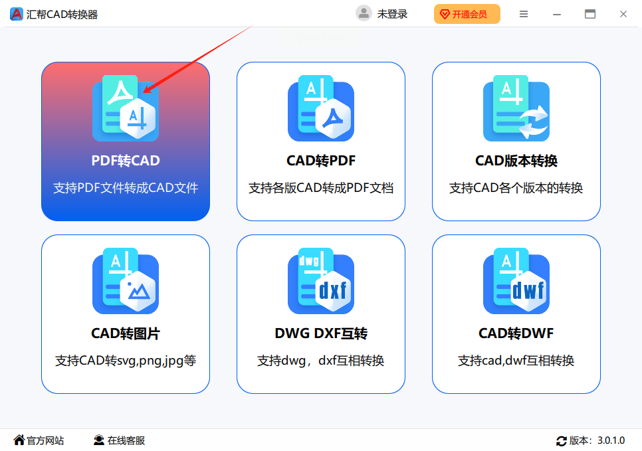The width and height of the screenshot is (642, 451).
Task: Click the CAD转PDF title text
Action: (320, 161)
